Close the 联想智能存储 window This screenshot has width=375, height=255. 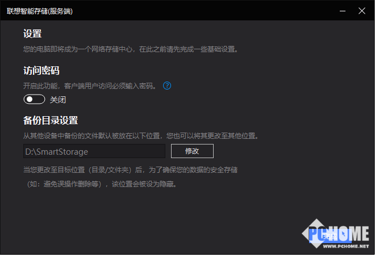coord(361,11)
